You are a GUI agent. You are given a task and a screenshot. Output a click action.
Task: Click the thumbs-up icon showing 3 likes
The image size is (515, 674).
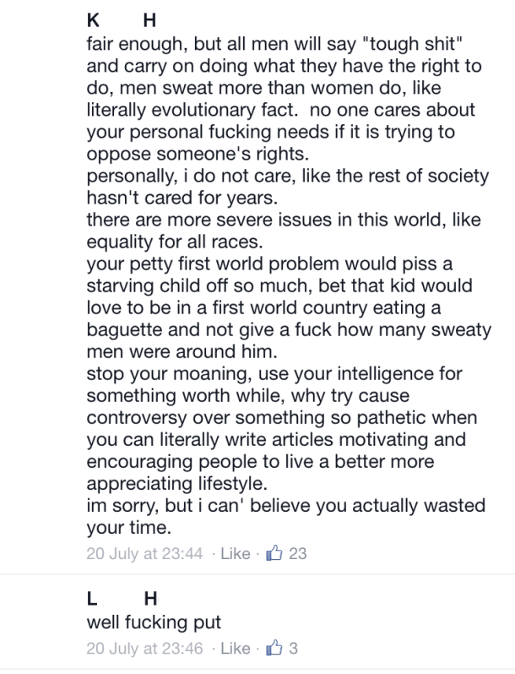274,648
